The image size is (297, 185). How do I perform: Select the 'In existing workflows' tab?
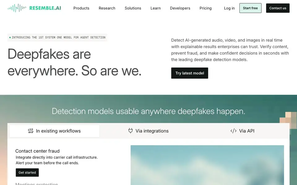pos(54,131)
